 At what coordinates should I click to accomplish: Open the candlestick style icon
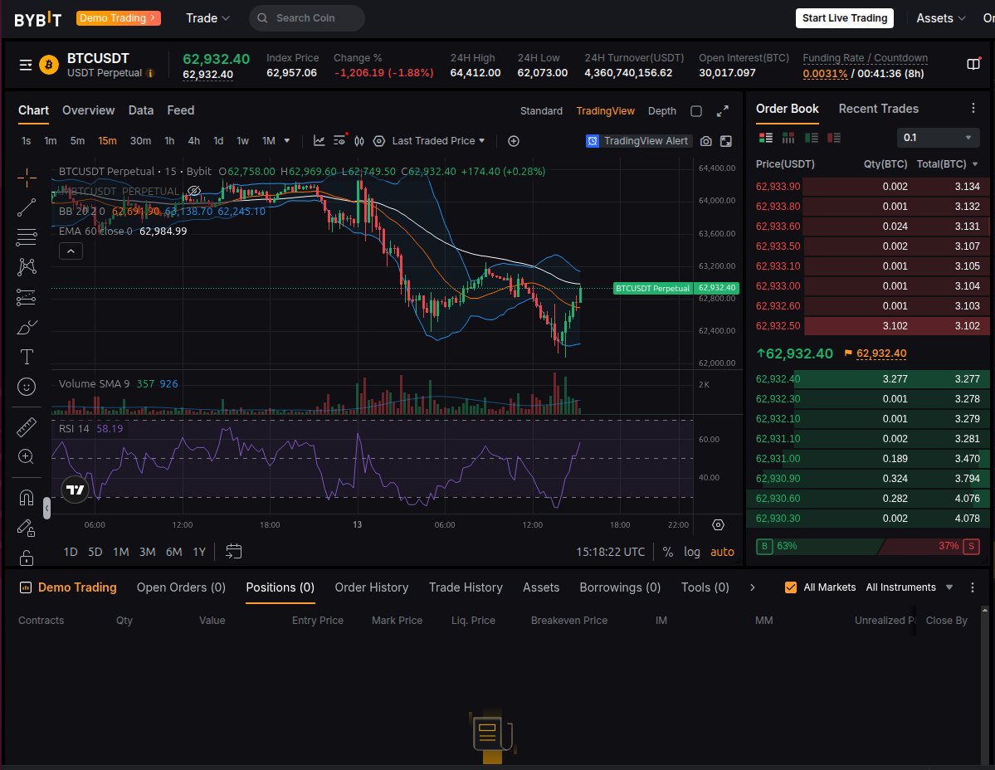click(359, 141)
